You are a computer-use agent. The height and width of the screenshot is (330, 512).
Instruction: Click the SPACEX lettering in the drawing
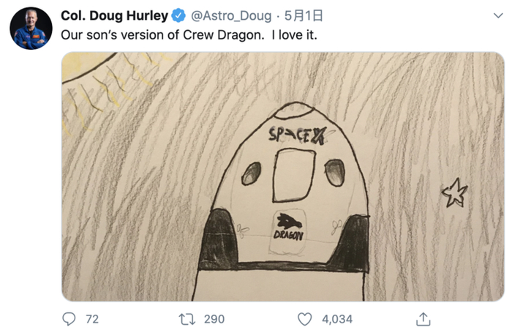(x=297, y=135)
